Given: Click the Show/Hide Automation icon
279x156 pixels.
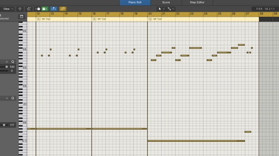Looking at the screenshot, I should point(29,9).
